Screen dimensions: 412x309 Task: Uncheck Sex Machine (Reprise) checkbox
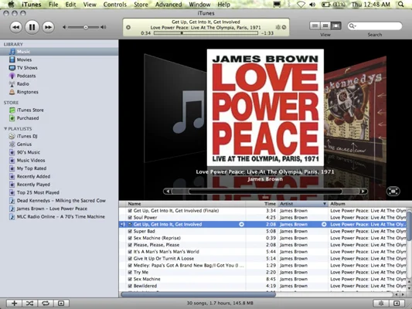click(130, 238)
